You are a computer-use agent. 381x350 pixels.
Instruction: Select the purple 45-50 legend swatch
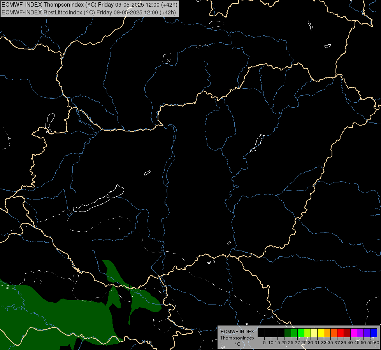pyautogui.click(x=360, y=332)
